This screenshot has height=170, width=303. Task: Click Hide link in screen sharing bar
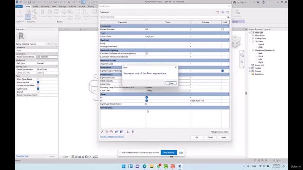point(181,153)
